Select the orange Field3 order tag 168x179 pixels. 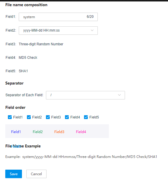tap(59, 132)
